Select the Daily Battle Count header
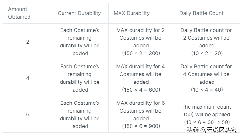The image size is (241, 137). tap(201, 13)
